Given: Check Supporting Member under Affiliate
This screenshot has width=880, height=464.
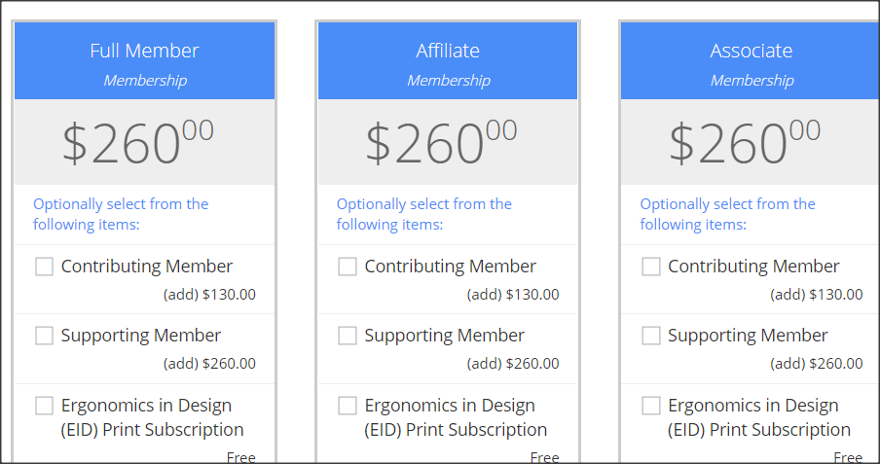Looking at the screenshot, I should point(348,336).
